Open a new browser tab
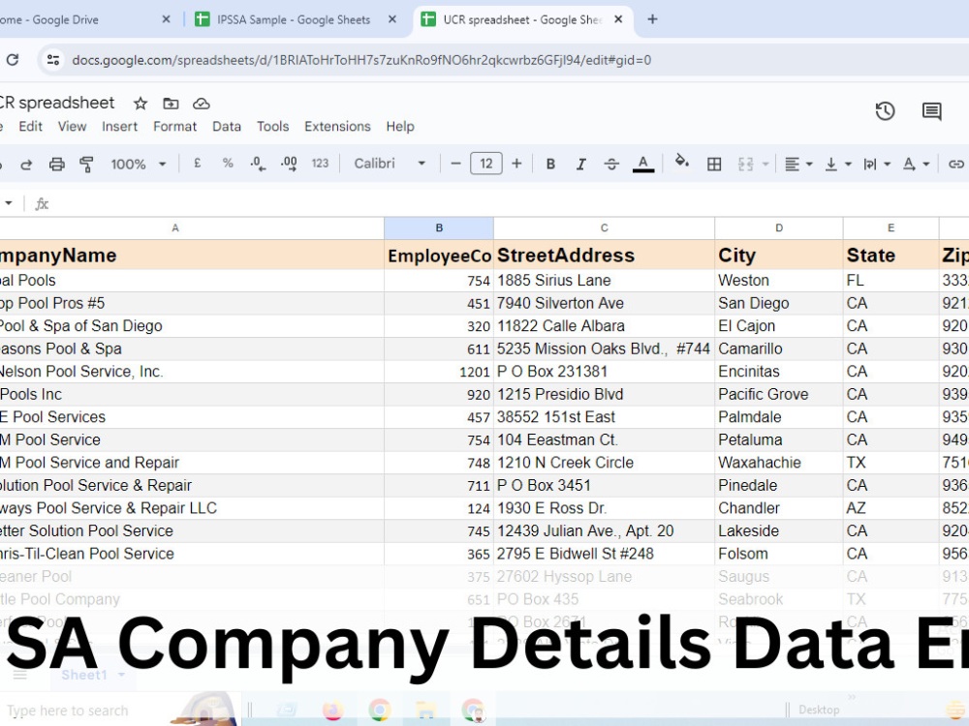969x726 pixels. tap(652, 19)
